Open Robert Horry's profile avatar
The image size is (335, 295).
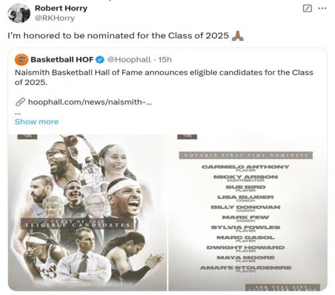point(19,13)
